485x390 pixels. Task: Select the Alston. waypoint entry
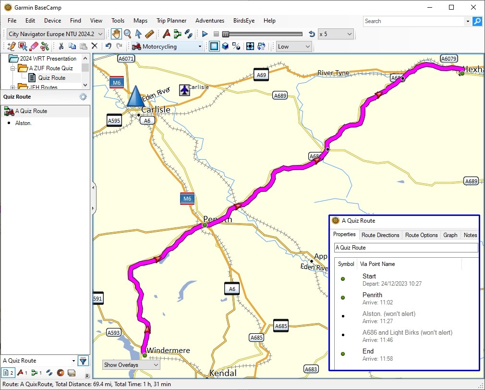(x=24, y=123)
